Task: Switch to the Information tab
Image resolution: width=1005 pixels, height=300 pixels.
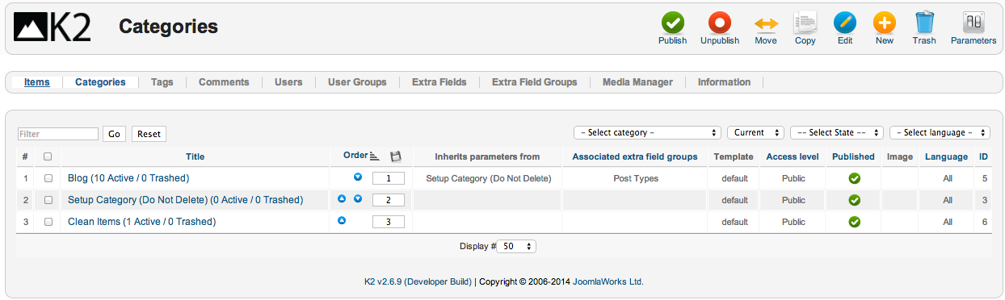Action: tap(724, 82)
